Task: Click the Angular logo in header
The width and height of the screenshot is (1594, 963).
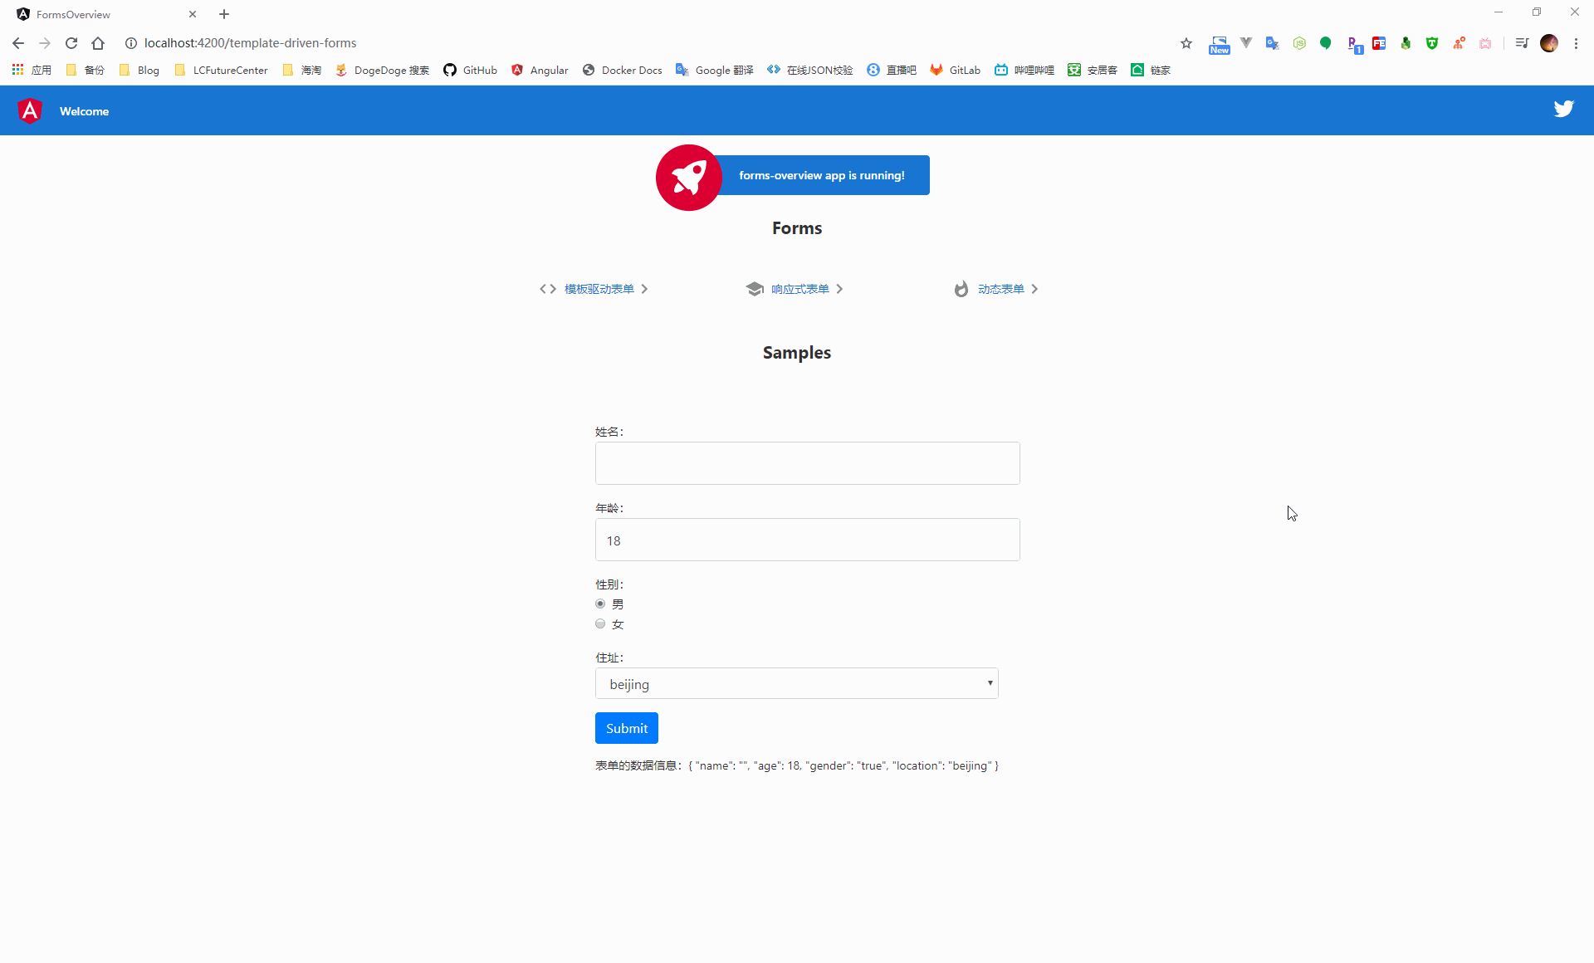Action: click(x=30, y=110)
